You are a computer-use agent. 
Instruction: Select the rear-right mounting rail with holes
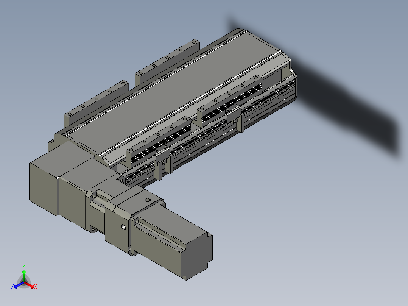pyautogui.click(x=167, y=61)
